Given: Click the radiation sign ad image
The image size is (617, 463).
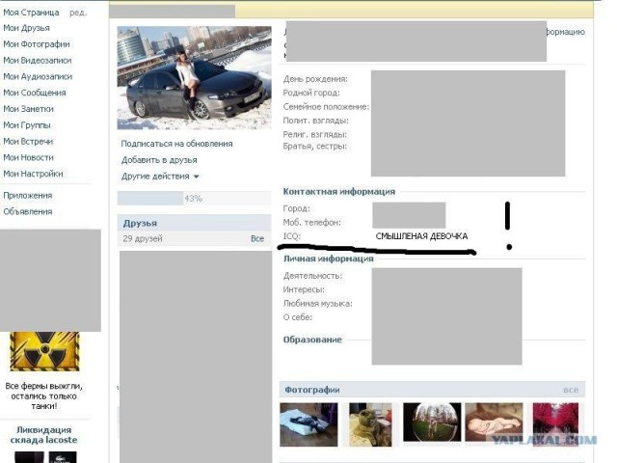Looking at the screenshot, I should (44, 351).
